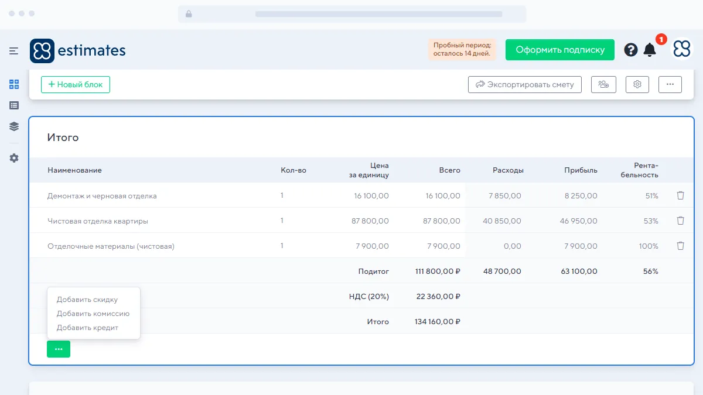Toggle the green three-dots totals menu
703x395 pixels.
59,349
